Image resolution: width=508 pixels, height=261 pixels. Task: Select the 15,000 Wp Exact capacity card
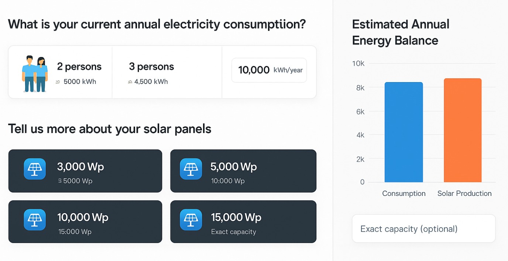pyautogui.click(x=243, y=222)
